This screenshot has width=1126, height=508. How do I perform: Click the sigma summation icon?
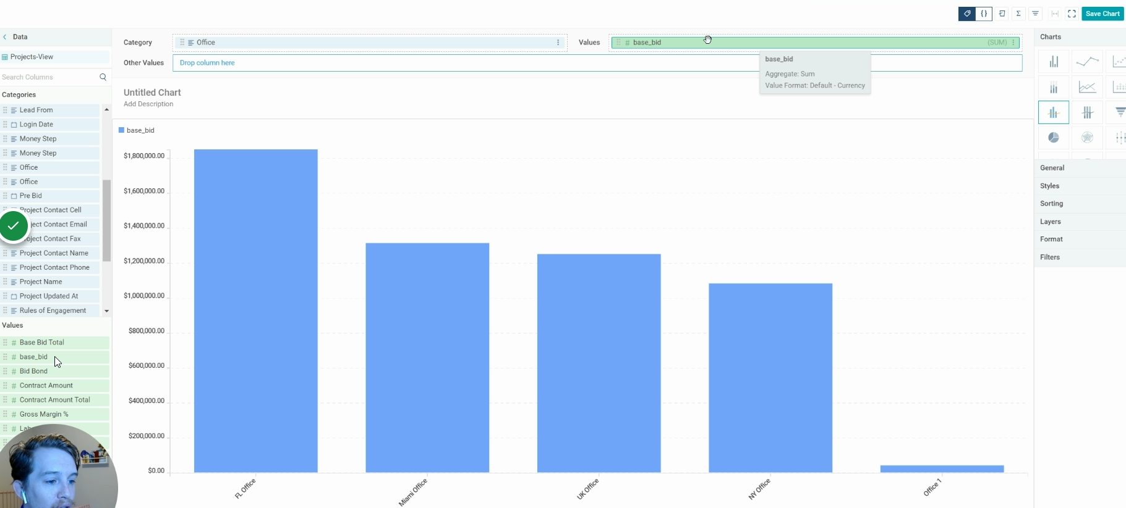[1018, 14]
